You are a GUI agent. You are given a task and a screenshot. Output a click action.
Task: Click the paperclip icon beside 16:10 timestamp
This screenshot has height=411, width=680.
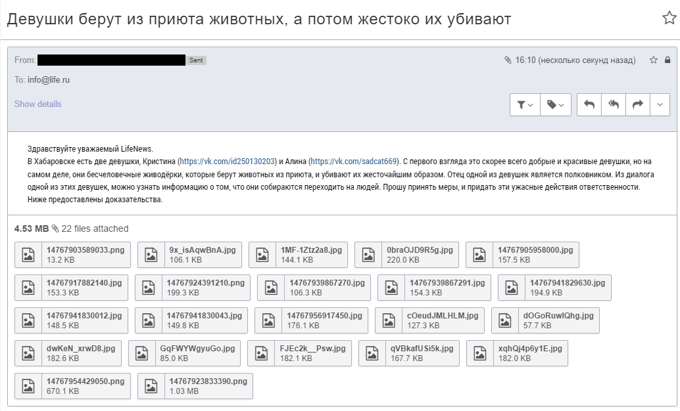508,60
